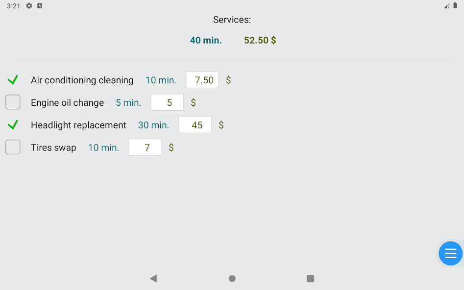Uncheck Air conditioning cleaning service

coord(13,79)
